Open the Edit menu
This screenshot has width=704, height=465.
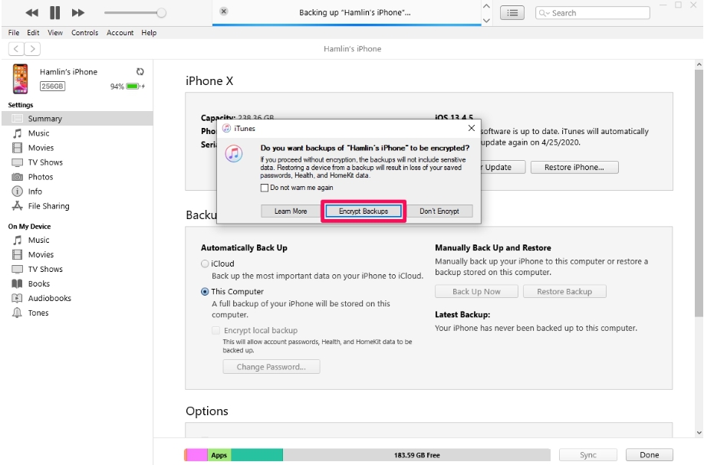[33, 33]
